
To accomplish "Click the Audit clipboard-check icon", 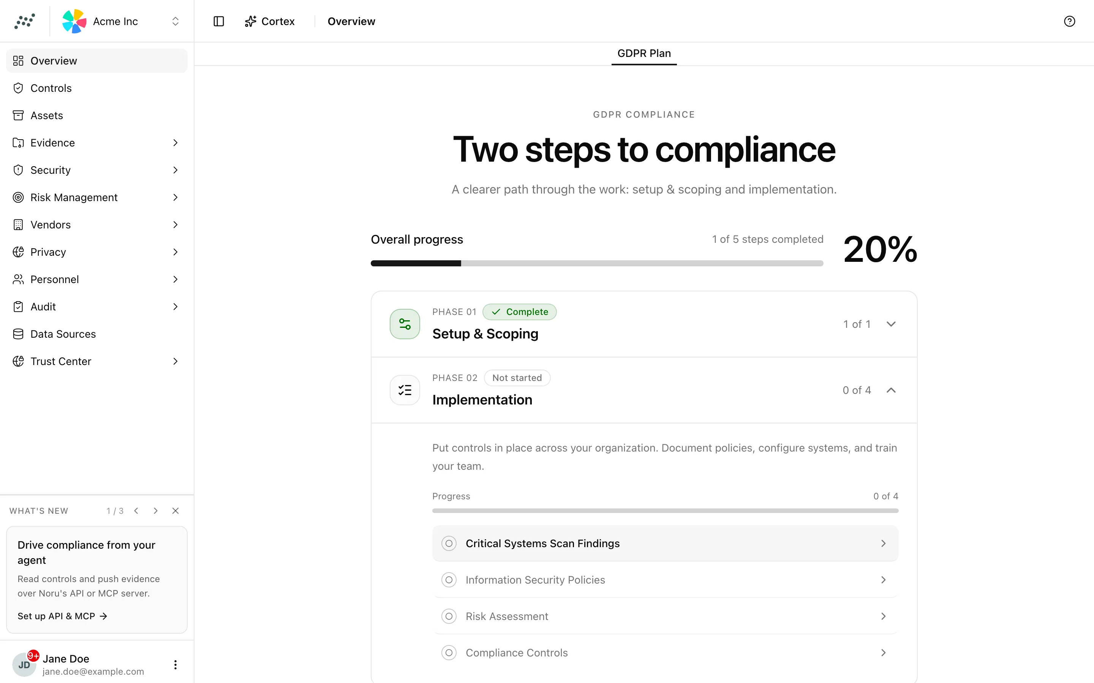I will coord(18,307).
